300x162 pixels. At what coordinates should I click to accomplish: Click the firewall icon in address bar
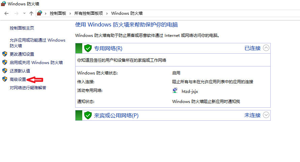point(39,13)
